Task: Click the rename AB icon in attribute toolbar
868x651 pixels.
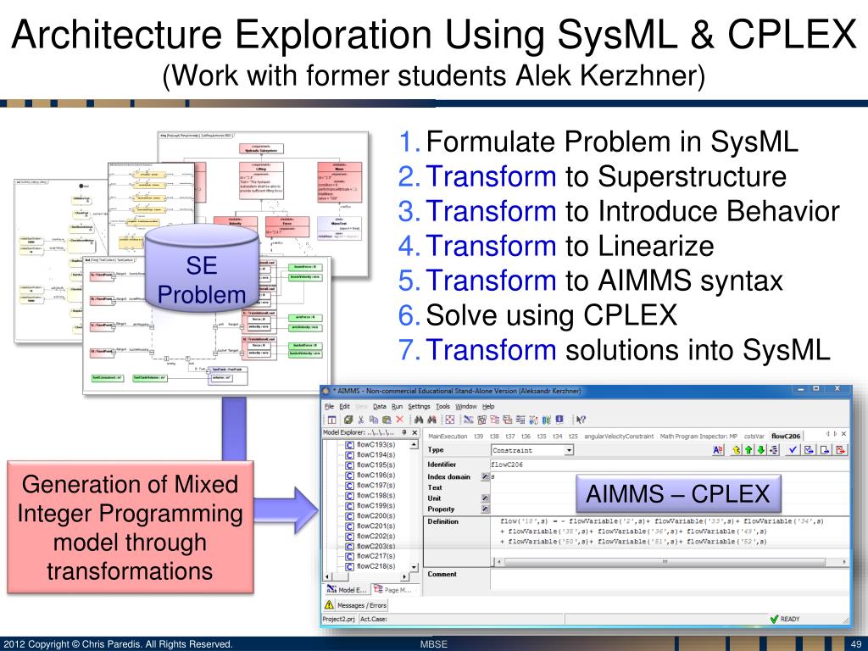Action: pos(718,450)
